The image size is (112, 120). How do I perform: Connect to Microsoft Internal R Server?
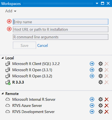click(x=92, y=99)
